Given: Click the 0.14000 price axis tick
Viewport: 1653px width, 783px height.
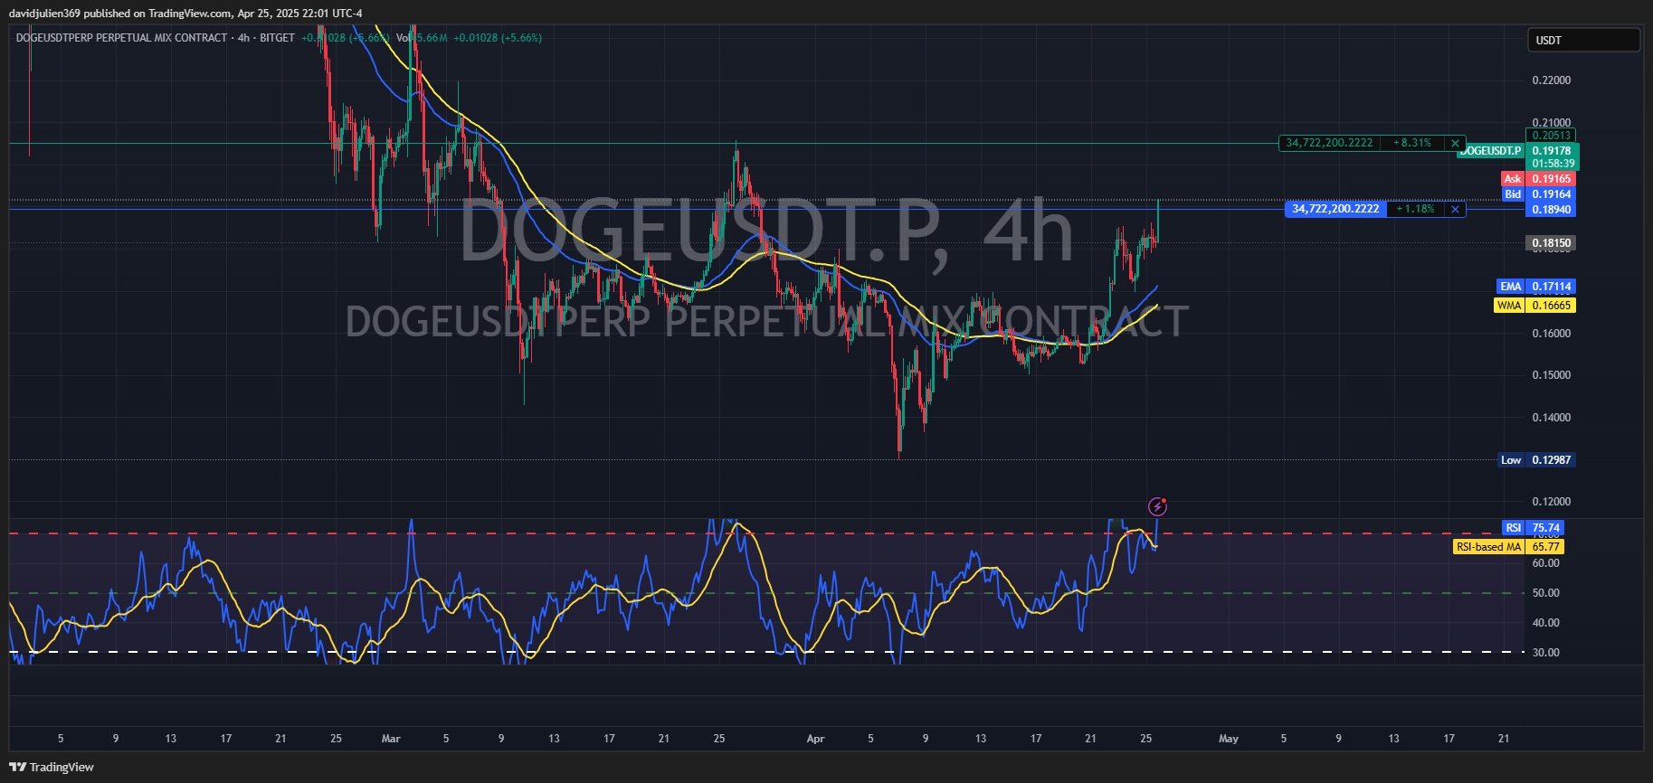Looking at the screenshot, I should pos(1552,418).
